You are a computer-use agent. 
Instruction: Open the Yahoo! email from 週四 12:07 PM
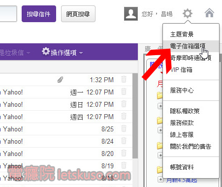pos(65,117)
